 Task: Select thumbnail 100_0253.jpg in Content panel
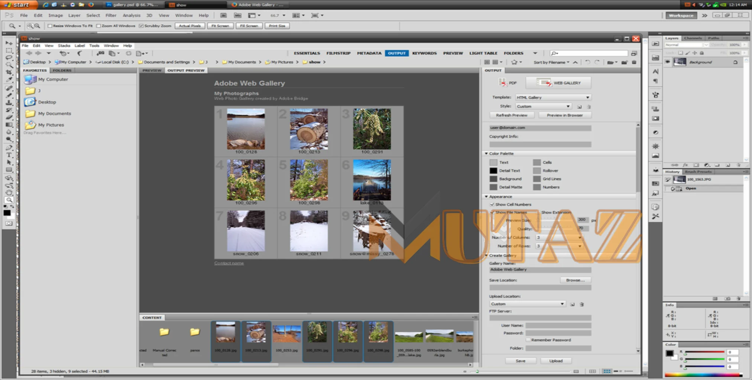(286, 341)
